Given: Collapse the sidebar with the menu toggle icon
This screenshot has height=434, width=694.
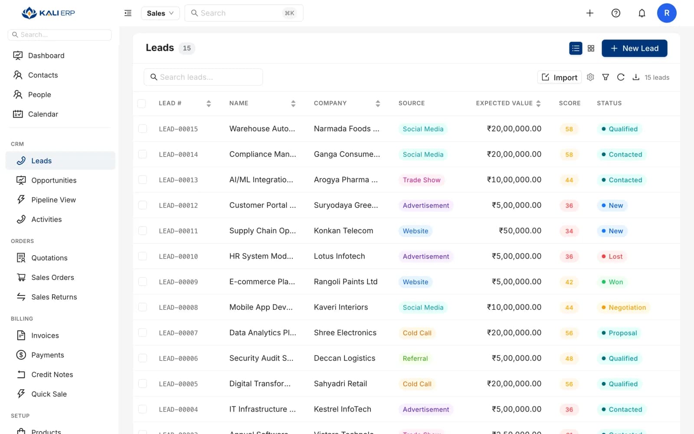Looking at the screenshot, I should pos(128,13).
